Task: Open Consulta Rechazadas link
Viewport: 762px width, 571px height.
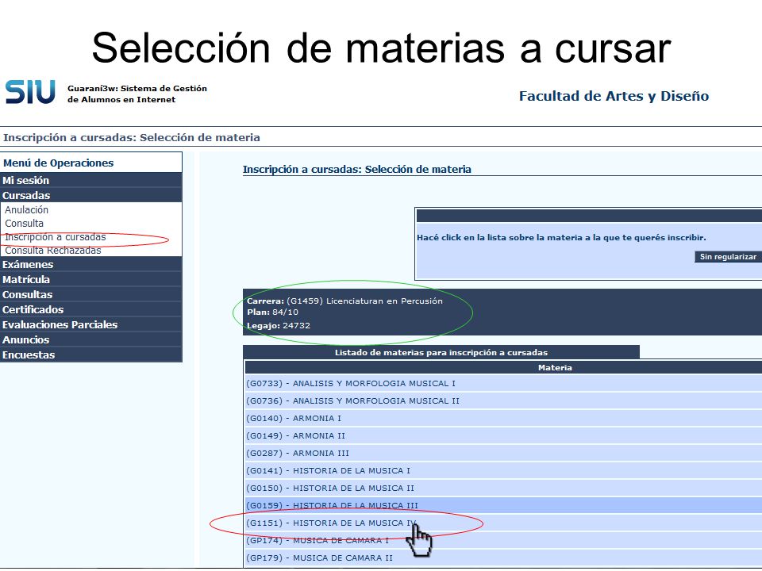Action: [x=53, y=251]
